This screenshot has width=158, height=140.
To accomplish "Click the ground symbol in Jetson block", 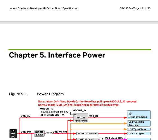I will [130, 114].
